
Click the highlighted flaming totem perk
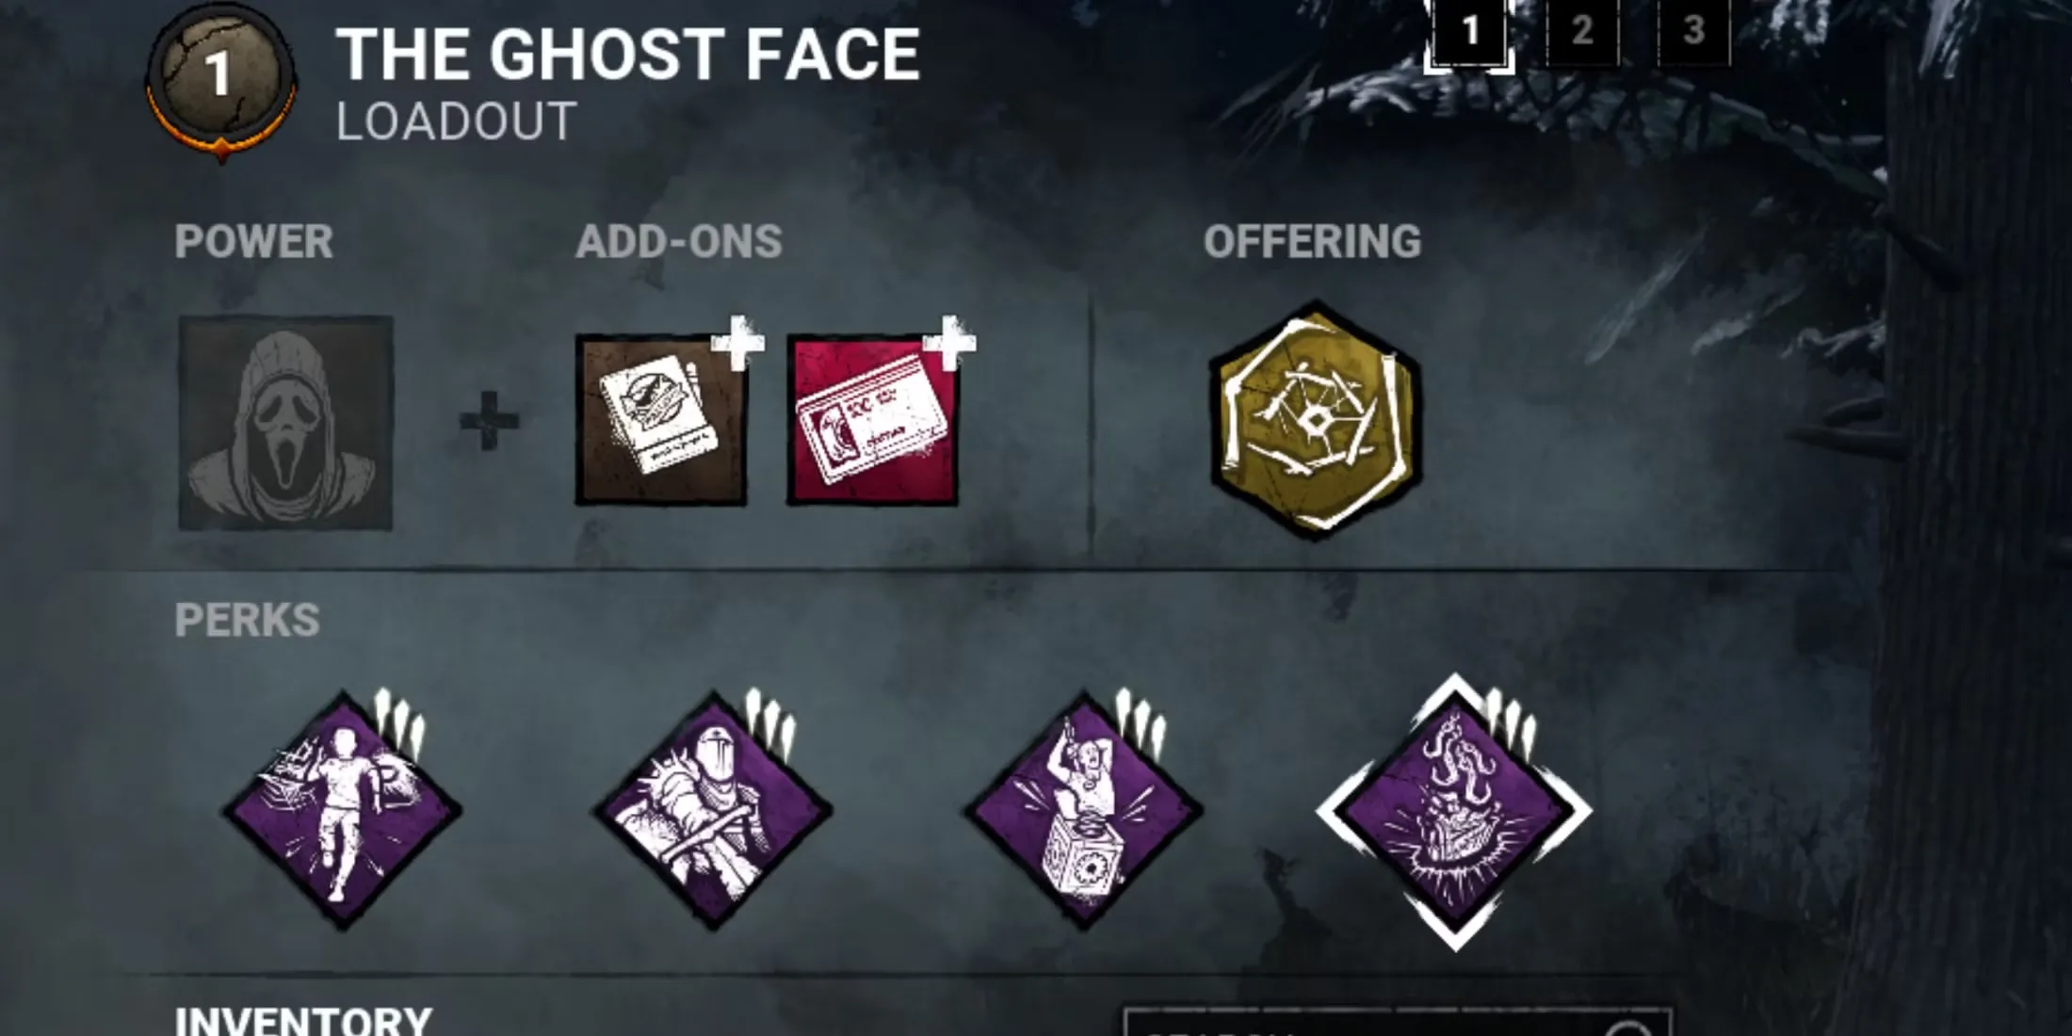pyautogui.click(x=1454, y=811)
